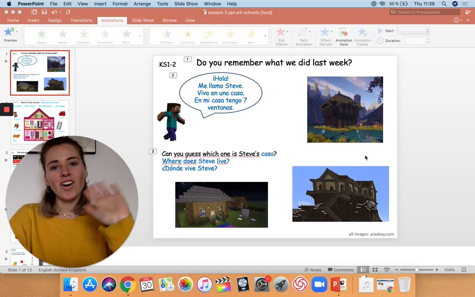Open the View ribbon tab

coord(190,20)
